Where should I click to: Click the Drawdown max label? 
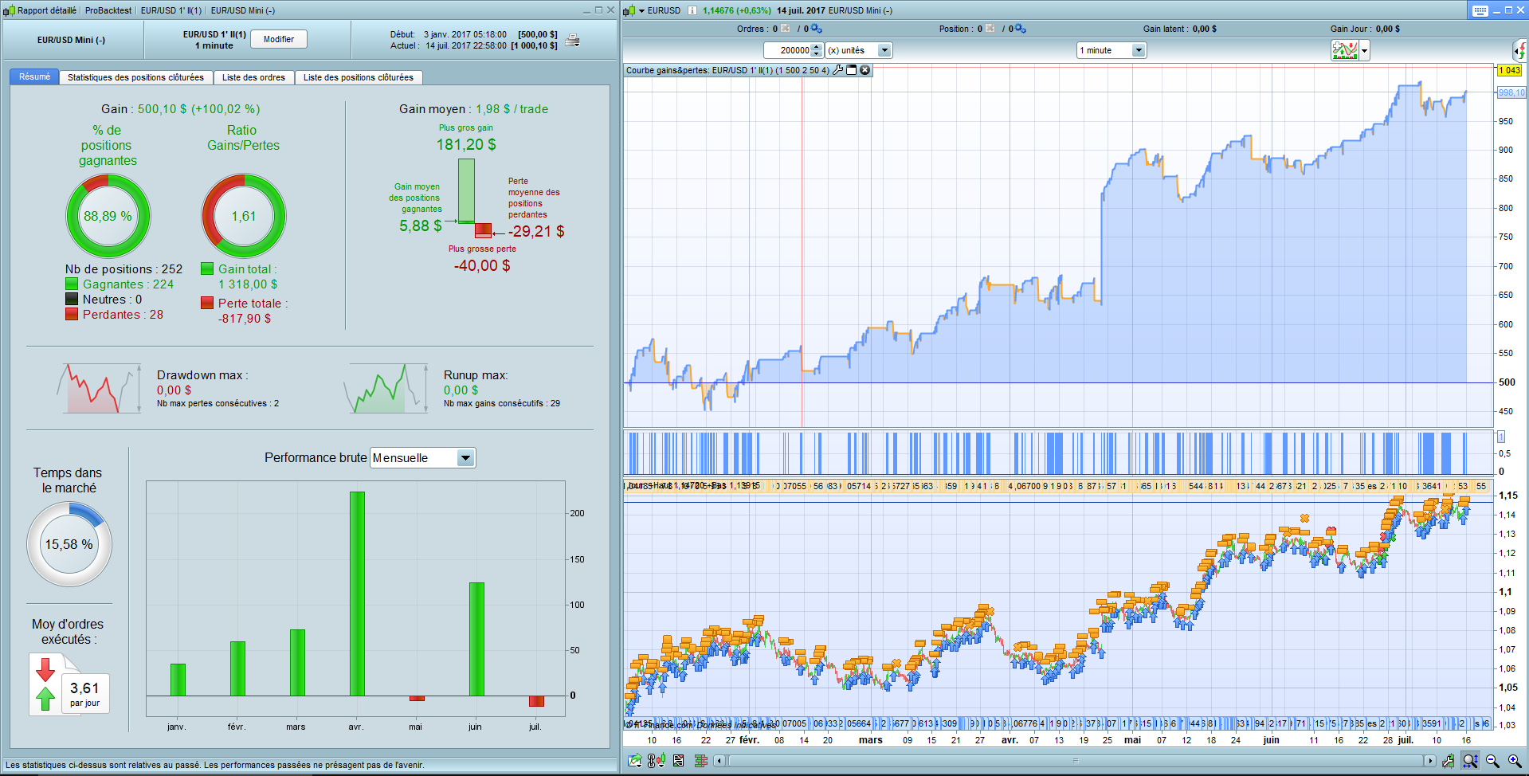coord(202,375)
